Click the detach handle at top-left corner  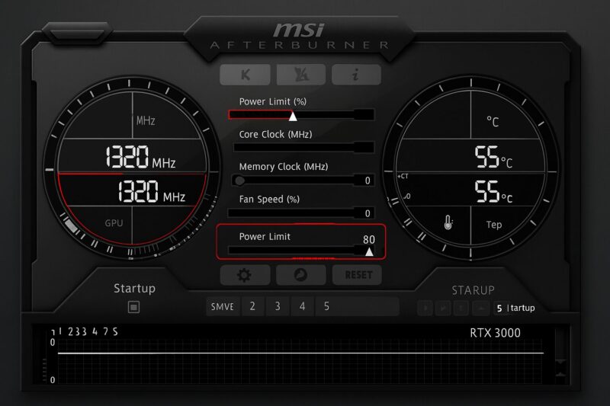(77, 33)
